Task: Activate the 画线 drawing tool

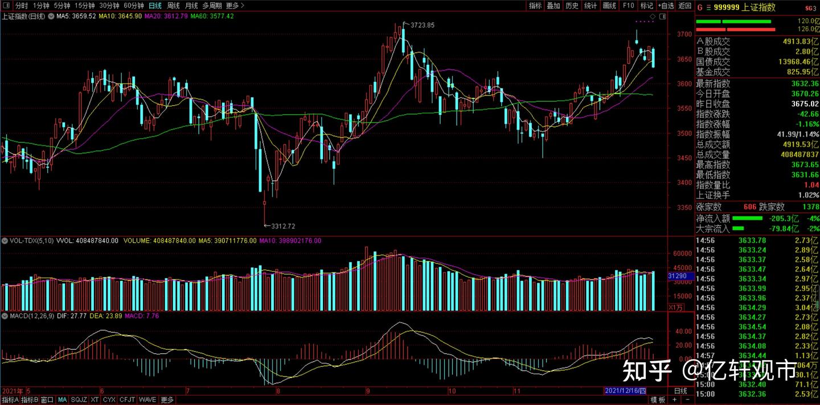Action: (x=609, y=6)
